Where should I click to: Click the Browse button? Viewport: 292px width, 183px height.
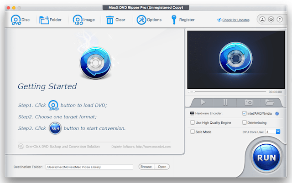(146, 167)
